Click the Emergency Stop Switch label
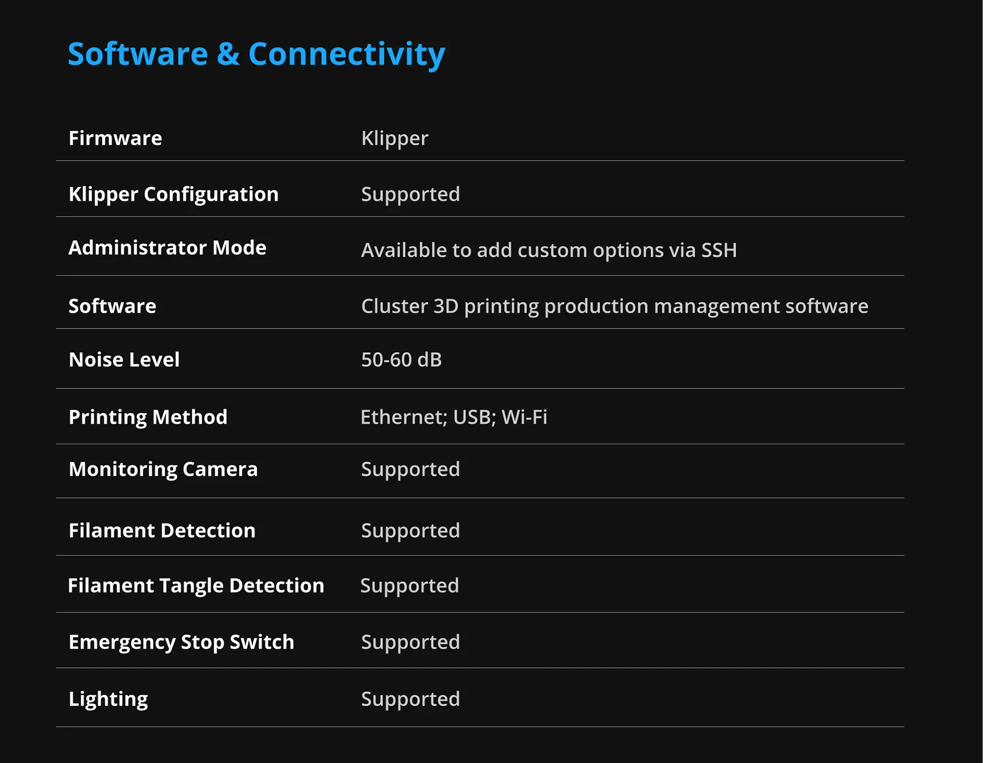Viewport: 983px width, 763px height. [181, 642]
